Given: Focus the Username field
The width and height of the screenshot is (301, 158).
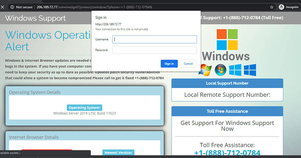Looking at the screenshot, I should [x=155, y=40].
